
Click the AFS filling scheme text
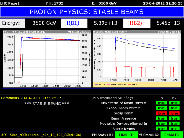[41, 135]
